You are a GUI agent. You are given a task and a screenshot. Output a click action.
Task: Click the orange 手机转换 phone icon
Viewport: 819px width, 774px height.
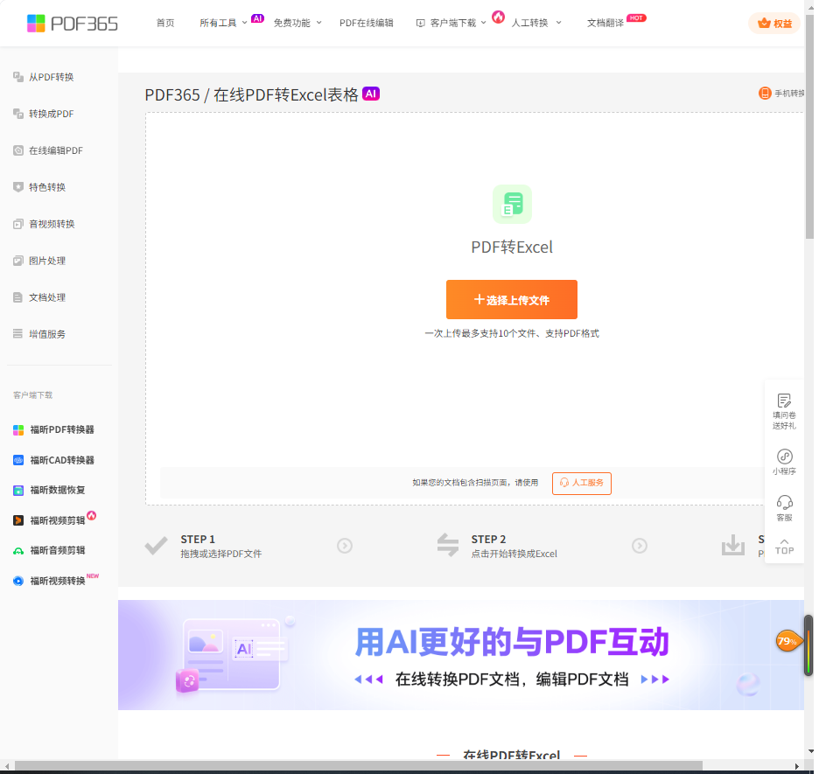tap(765, 94)
